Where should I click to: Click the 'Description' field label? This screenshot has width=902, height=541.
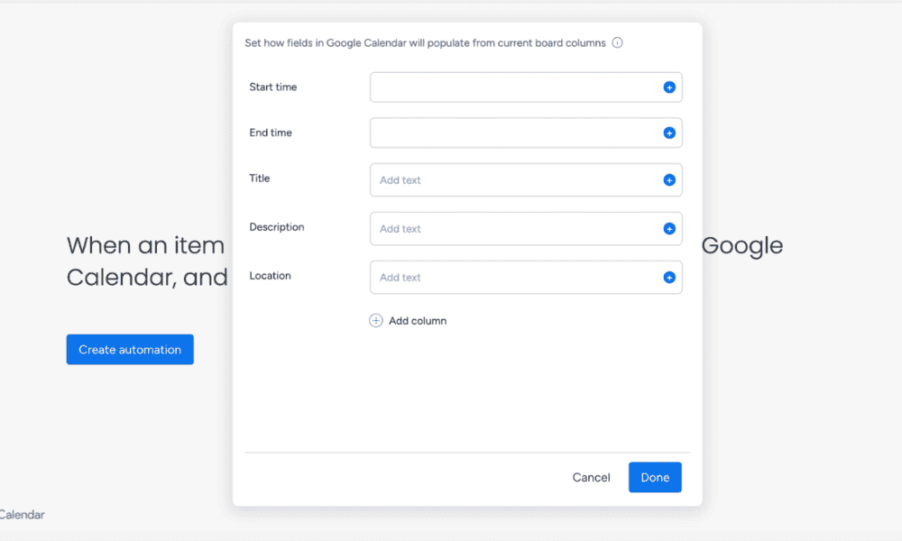276,227
